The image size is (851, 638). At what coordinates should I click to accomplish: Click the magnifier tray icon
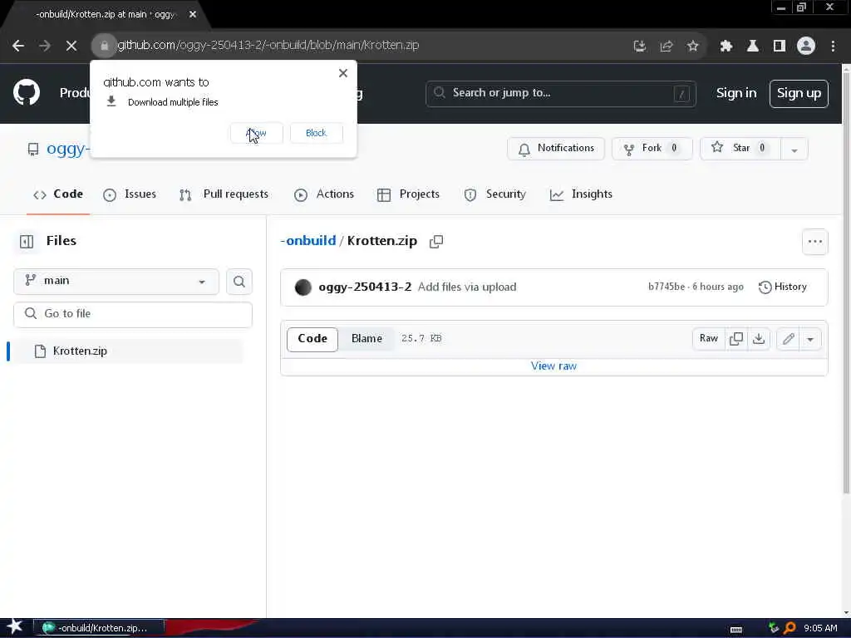pos(790,628)
